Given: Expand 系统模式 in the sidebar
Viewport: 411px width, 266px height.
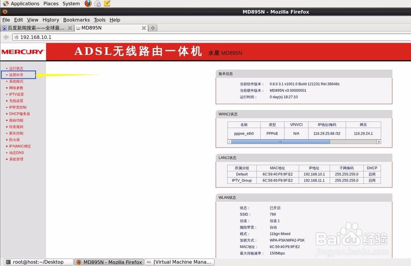Looking at the screenshot, I should 16,81.
